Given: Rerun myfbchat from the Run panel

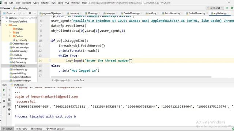Looking at the screenshot, I should click(4, 90).
